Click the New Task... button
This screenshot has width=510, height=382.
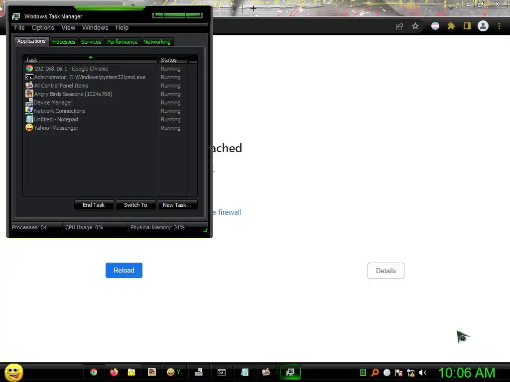(177, 205)
